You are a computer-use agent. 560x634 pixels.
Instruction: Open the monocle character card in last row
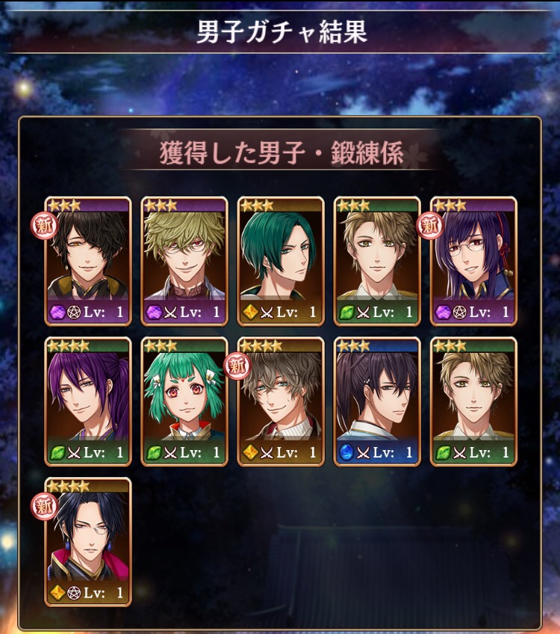click(87, 542)
